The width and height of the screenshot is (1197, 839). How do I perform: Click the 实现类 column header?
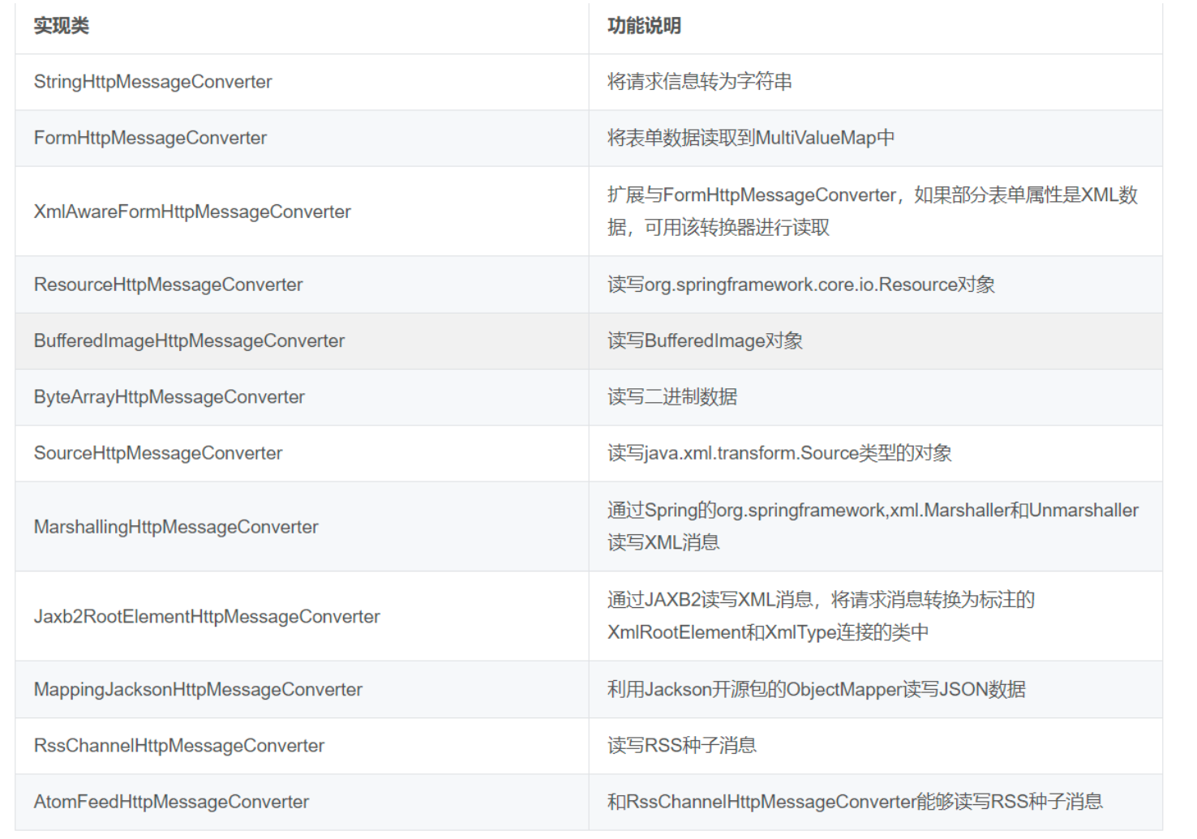62,26
